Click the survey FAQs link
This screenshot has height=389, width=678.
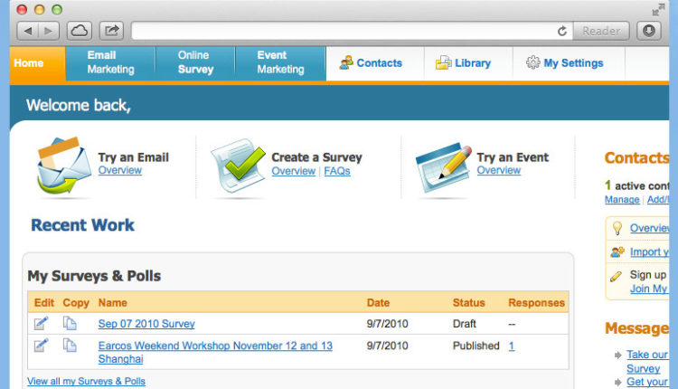(x=336, y=171)
